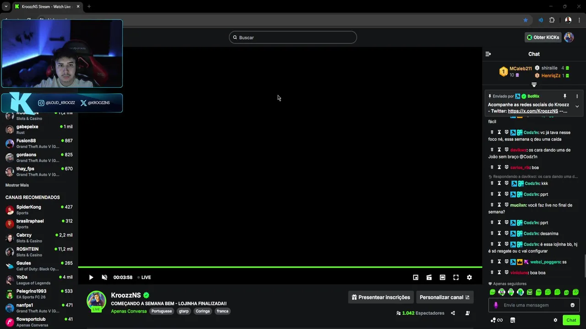This screenshot has width=586, height=329.
Task: Timeout user carlos_rik with hourglass
Action: point(499,167)
